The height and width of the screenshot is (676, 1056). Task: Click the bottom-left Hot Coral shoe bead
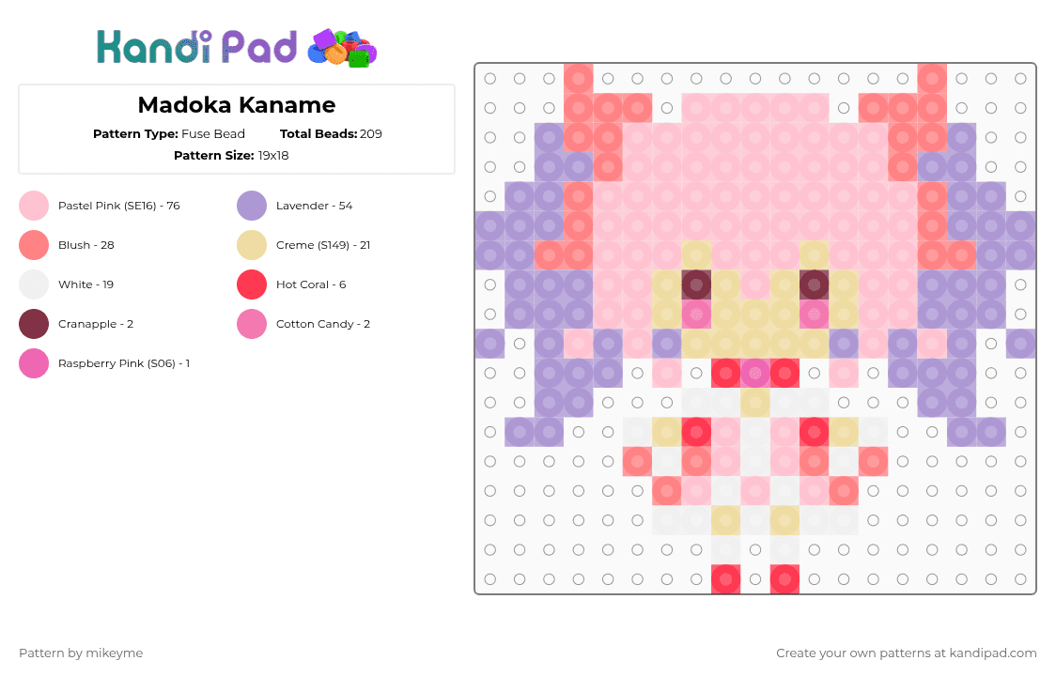click(726, 579)
